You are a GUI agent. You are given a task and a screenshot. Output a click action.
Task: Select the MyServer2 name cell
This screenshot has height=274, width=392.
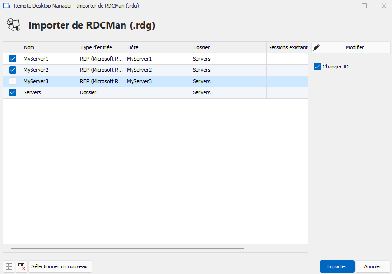pyautogui.click(x=50, y=70)
